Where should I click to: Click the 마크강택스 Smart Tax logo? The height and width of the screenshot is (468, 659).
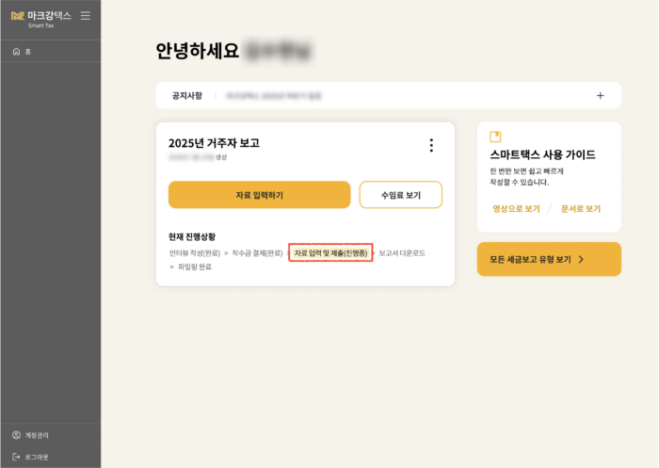click(x=41, y=18)
